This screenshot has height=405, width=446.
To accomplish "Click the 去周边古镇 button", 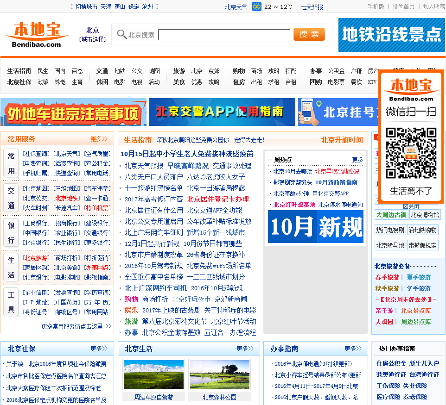I will (391, 215).
